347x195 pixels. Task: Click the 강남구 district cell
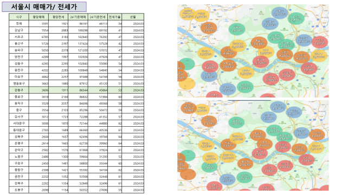click(x=19, y=30)
